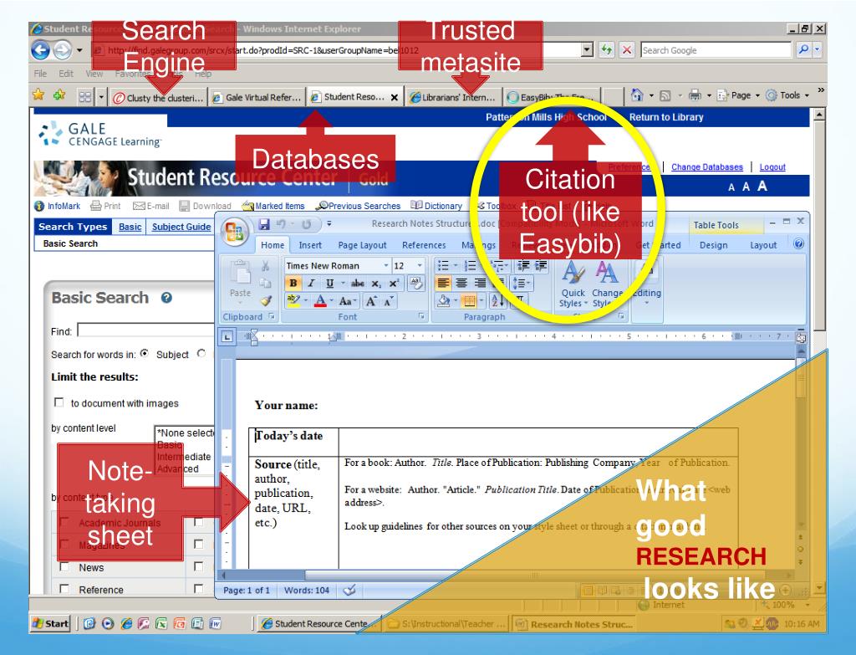Screen dimensions: 856x655
Task: Open Font Color dropdown arrow
Action: tap(331, 301)
